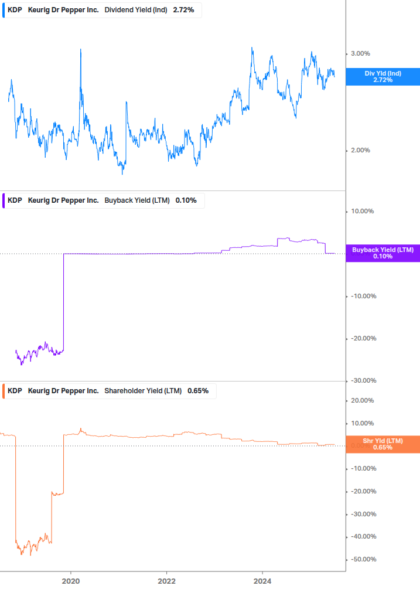This screenshot has height=589, width=420.
Task: Select the orange Shr Yld (LTM) 0.65% tag
Action: point(383,444)
